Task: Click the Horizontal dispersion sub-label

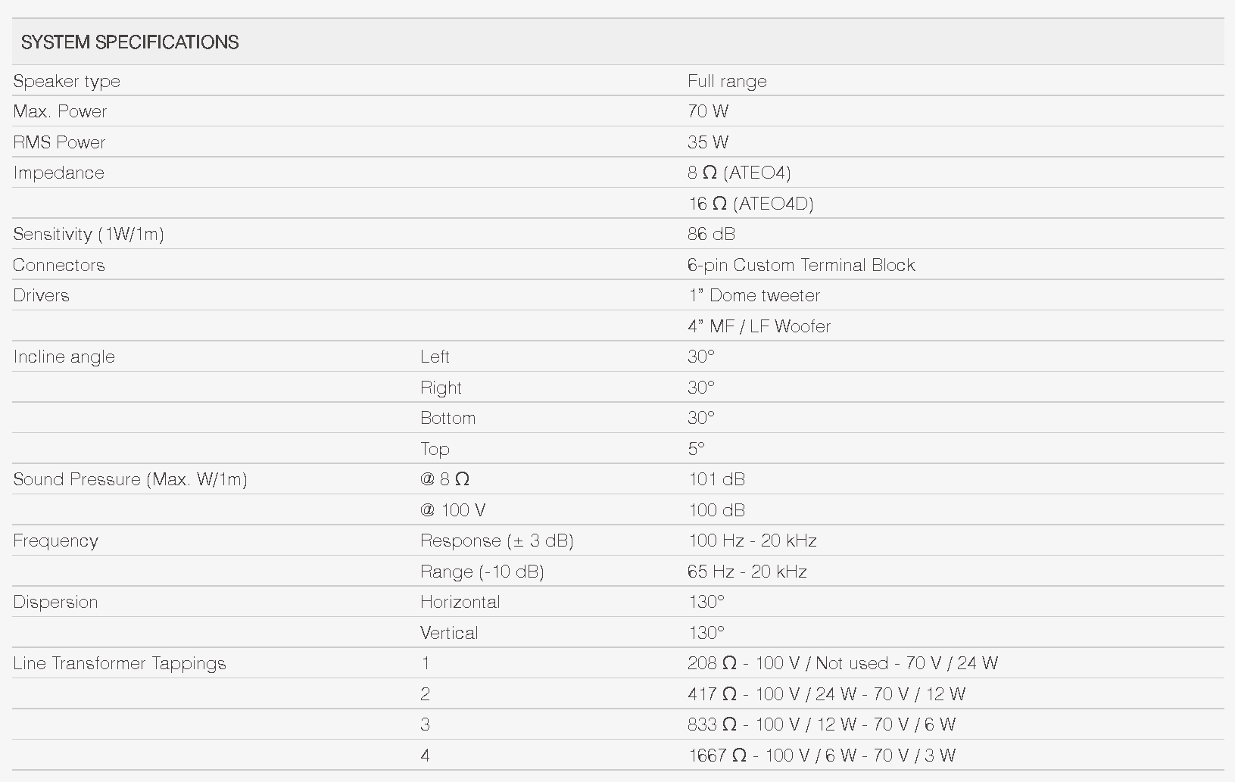Action: 460,602
